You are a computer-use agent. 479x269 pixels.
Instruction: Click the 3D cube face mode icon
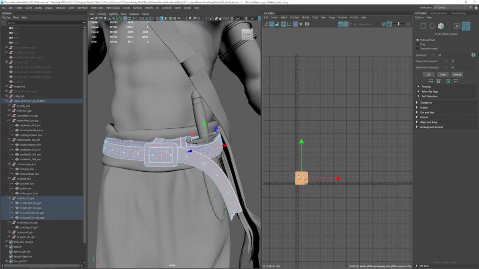click(441, 26)
